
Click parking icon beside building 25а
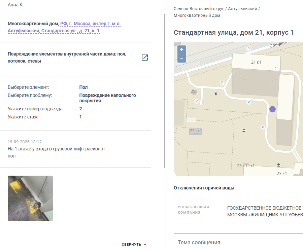coord(197,101)
